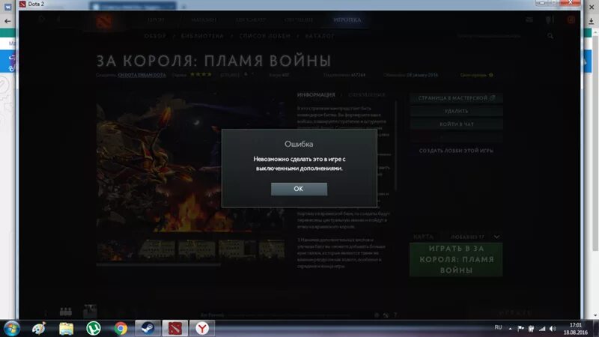Open the Windows Start menu

pos(11,328)
